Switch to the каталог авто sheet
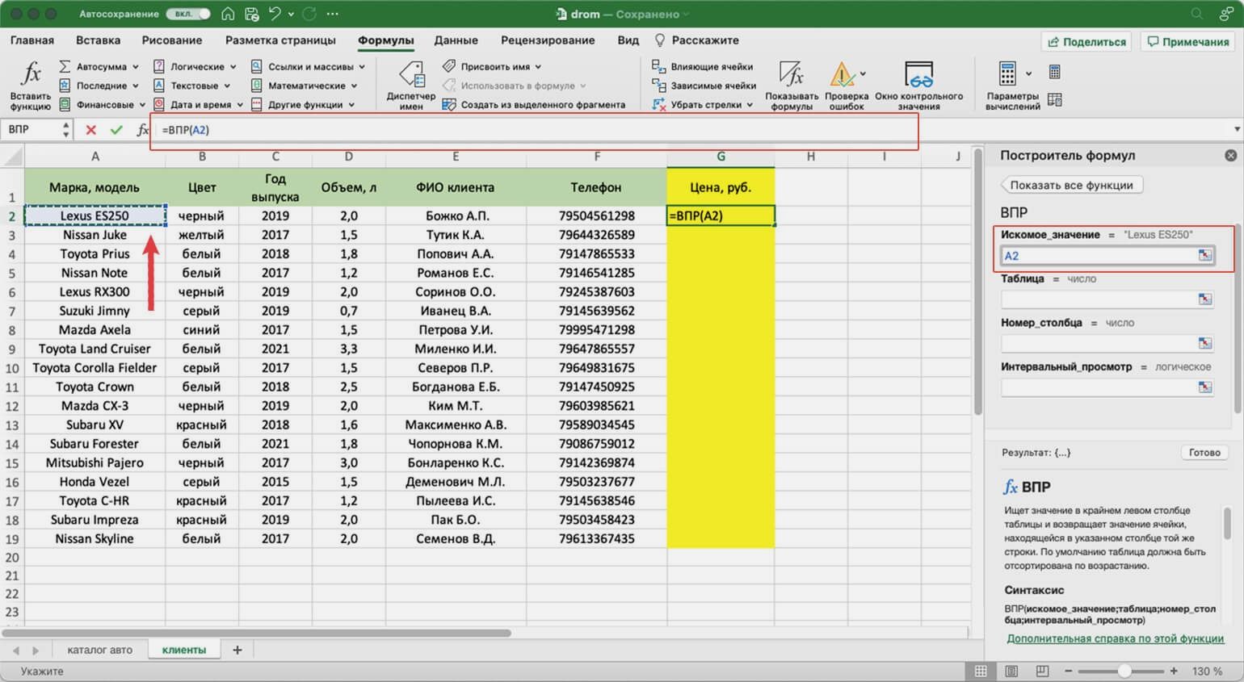 (x=99, y=650)
